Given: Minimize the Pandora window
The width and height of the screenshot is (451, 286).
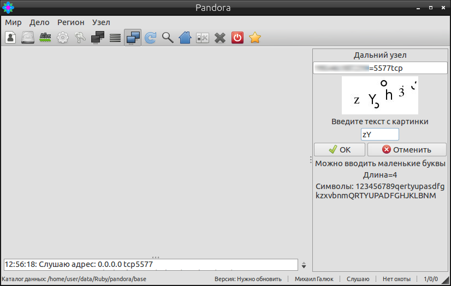Looking at the screenshot, I should pos(418,8).
